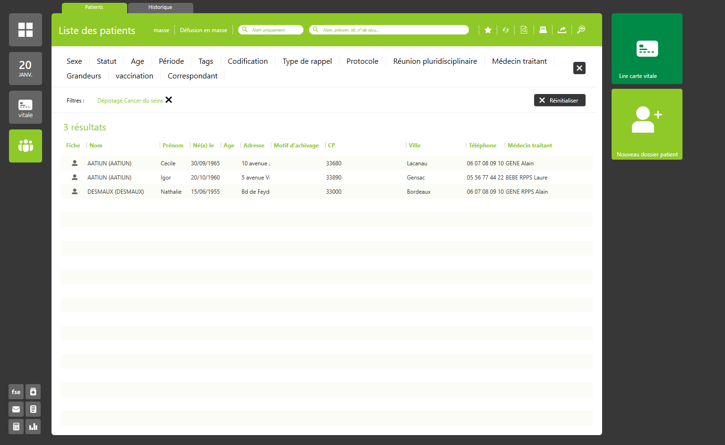
Task: Click Nouveau dossier patient tile
Action: click(x=647, y=124)
